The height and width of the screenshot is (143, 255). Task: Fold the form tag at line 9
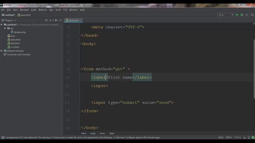[79, 69]
